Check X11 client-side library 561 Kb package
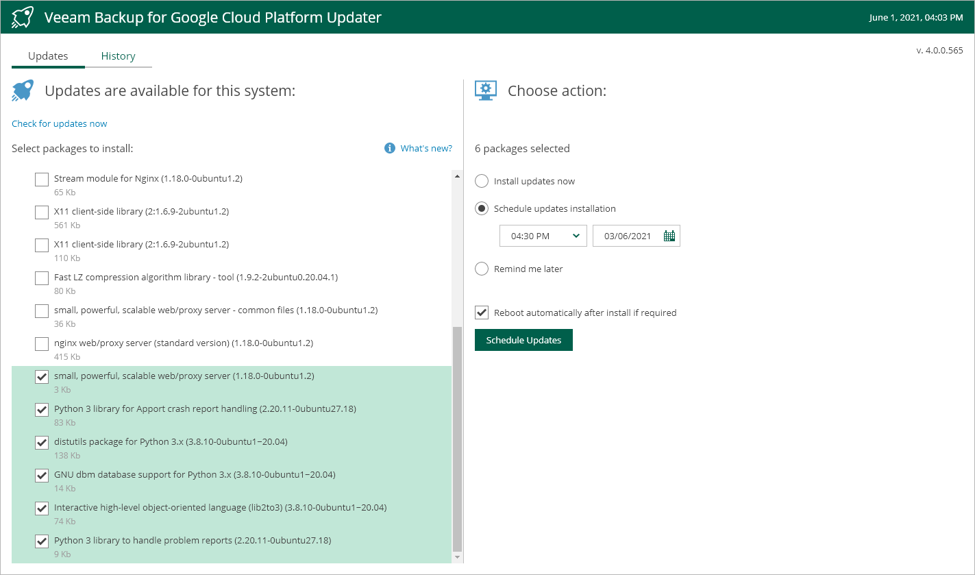The image size is (975, 575). point(42,212)
